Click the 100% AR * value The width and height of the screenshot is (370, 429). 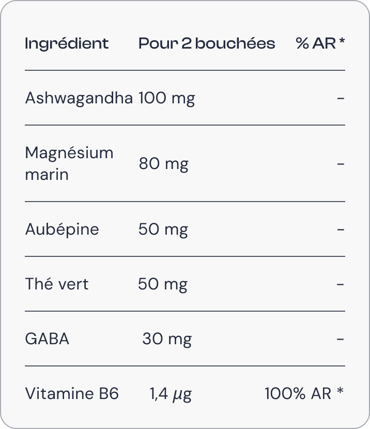(x=304, y=393)
